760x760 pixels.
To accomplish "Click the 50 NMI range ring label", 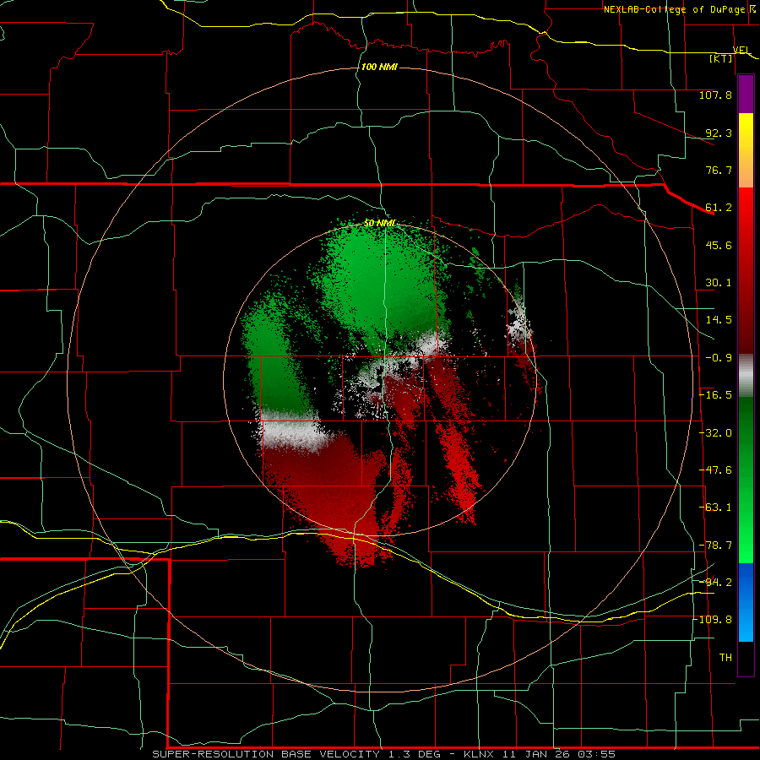I will tap(379, 223).
